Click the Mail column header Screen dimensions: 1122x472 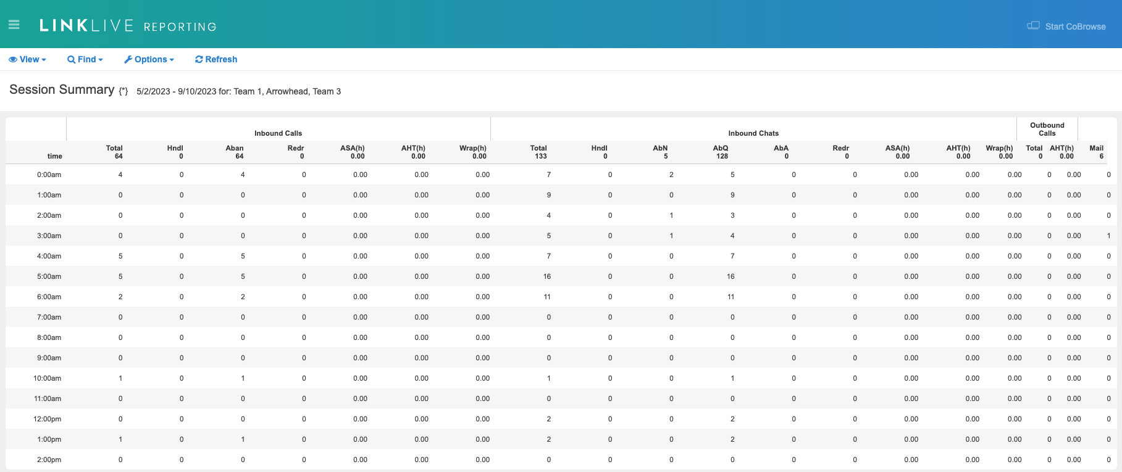click(1096, 149)
